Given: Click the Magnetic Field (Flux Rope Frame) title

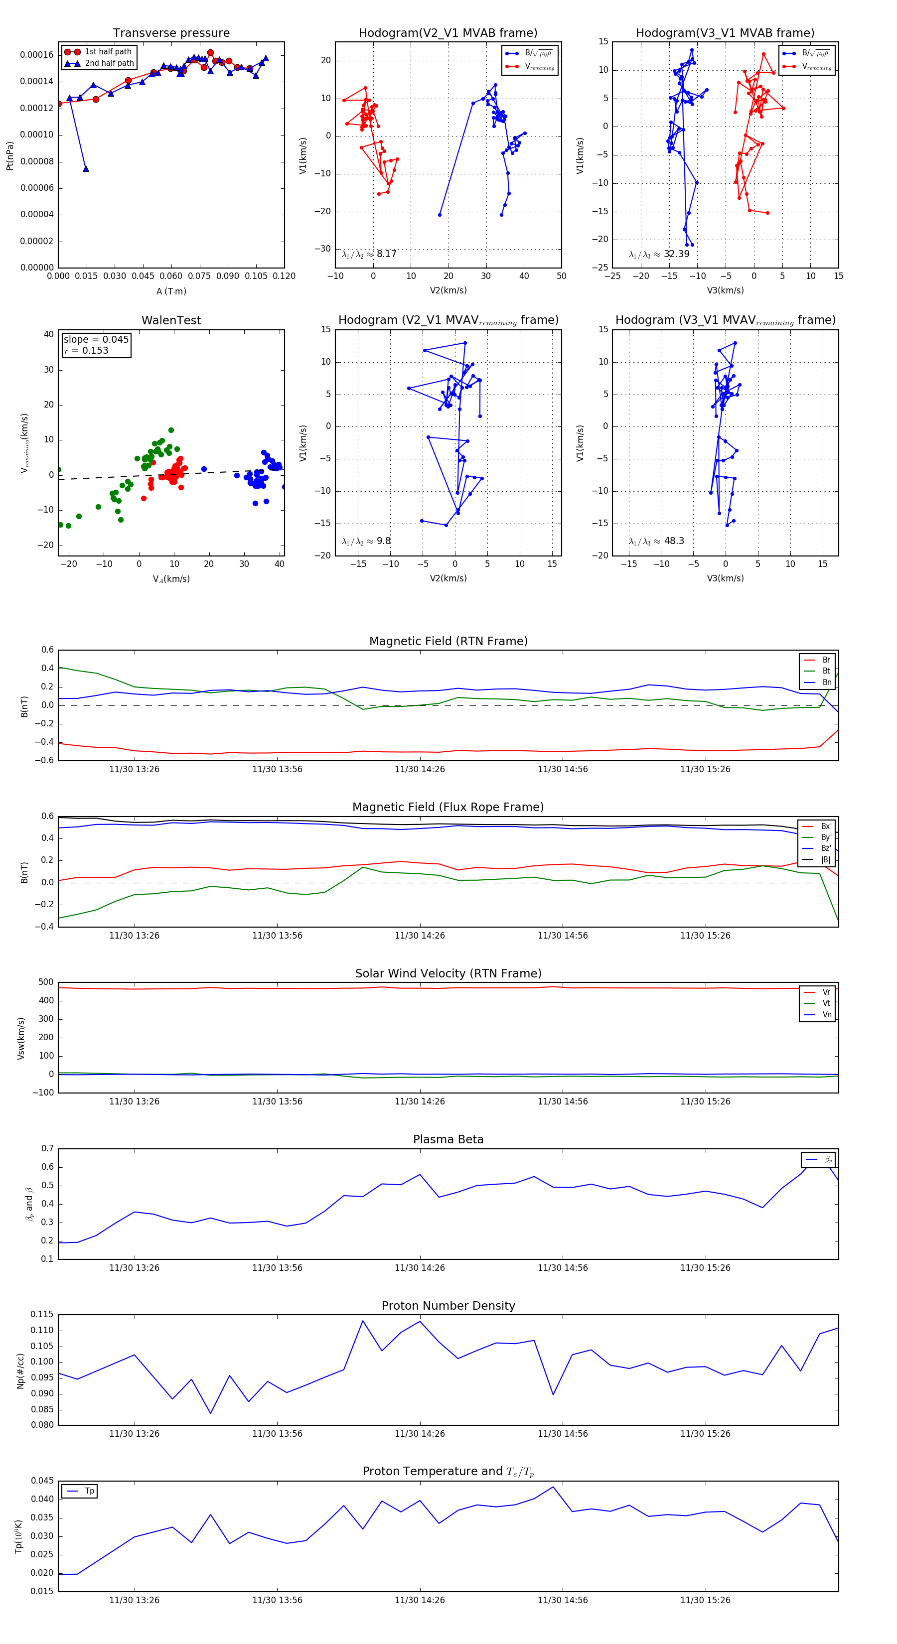Looking at the screenshot, I should click(x=448, y=807).
